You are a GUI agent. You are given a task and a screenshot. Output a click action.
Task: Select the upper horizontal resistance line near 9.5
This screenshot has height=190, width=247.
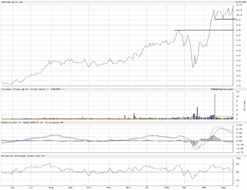click(225, 19)
